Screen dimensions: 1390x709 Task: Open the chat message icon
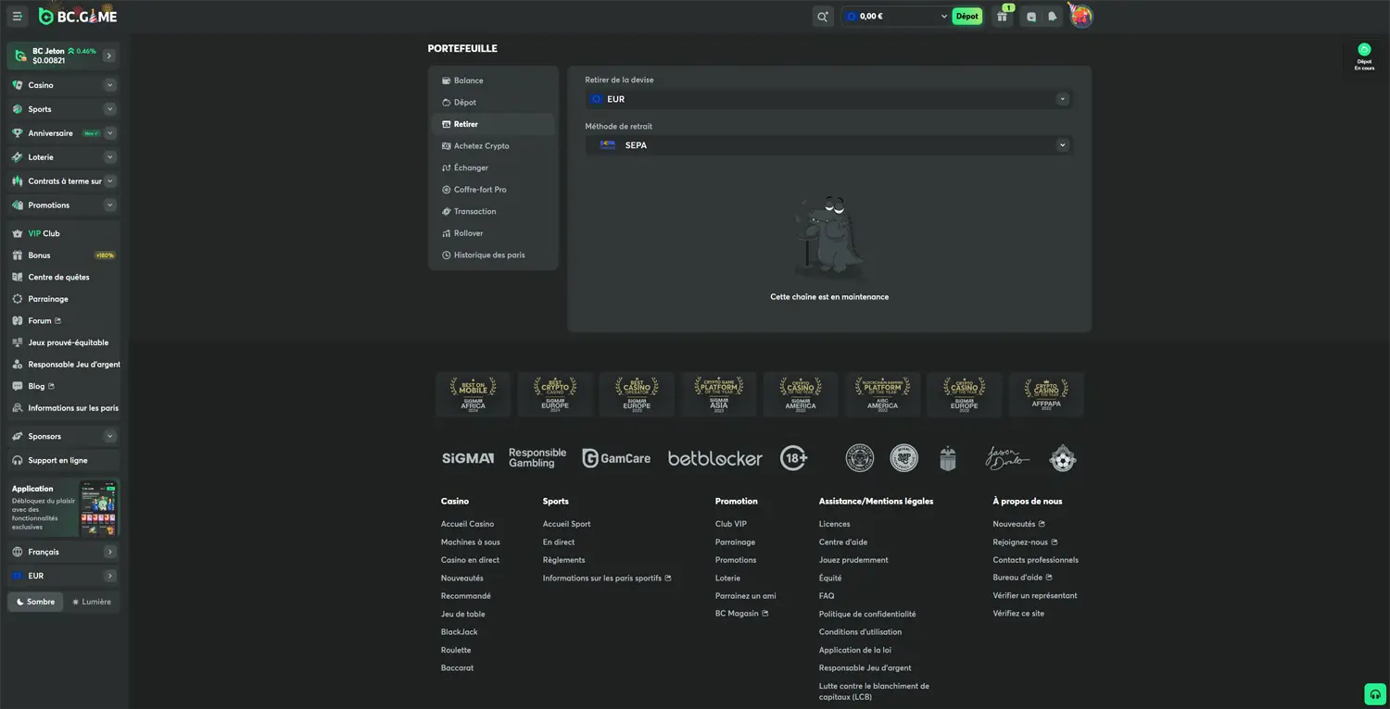pyautogui.click(x=1031, y=17)
